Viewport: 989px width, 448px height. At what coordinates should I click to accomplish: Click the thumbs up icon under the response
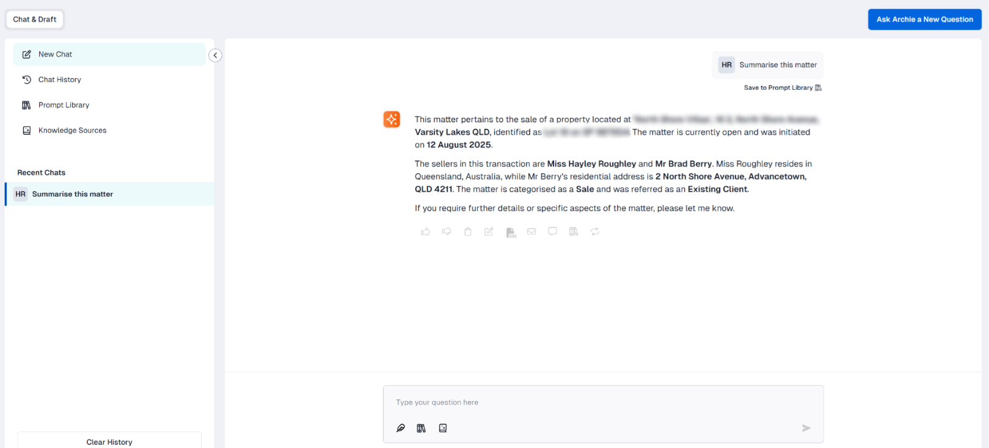(426, 231)
